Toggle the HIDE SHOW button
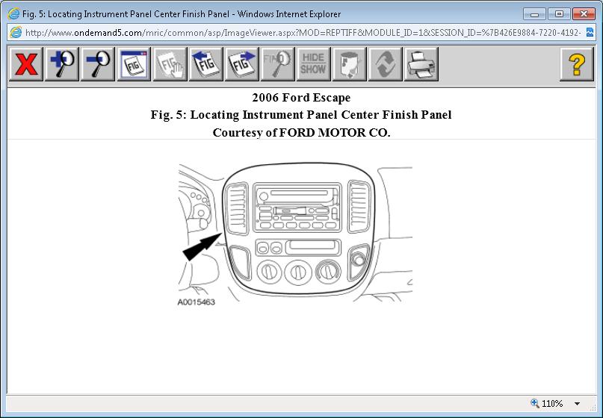This screenshot has height=418, width=603. (313, 64)
